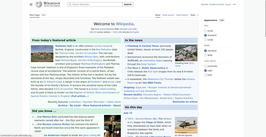Click the Log in link
266x137 pixels.
tap(228, 4)
